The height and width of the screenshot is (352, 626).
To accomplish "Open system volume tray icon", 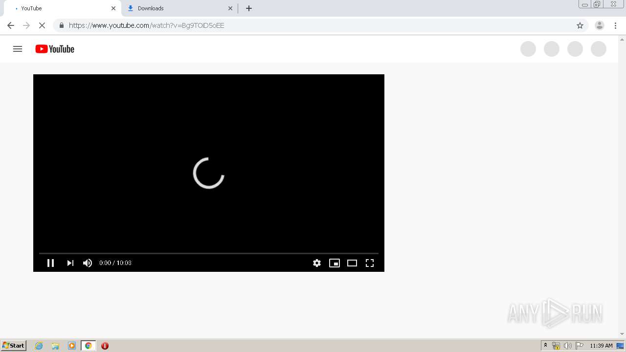I will (x=568, y=346).
